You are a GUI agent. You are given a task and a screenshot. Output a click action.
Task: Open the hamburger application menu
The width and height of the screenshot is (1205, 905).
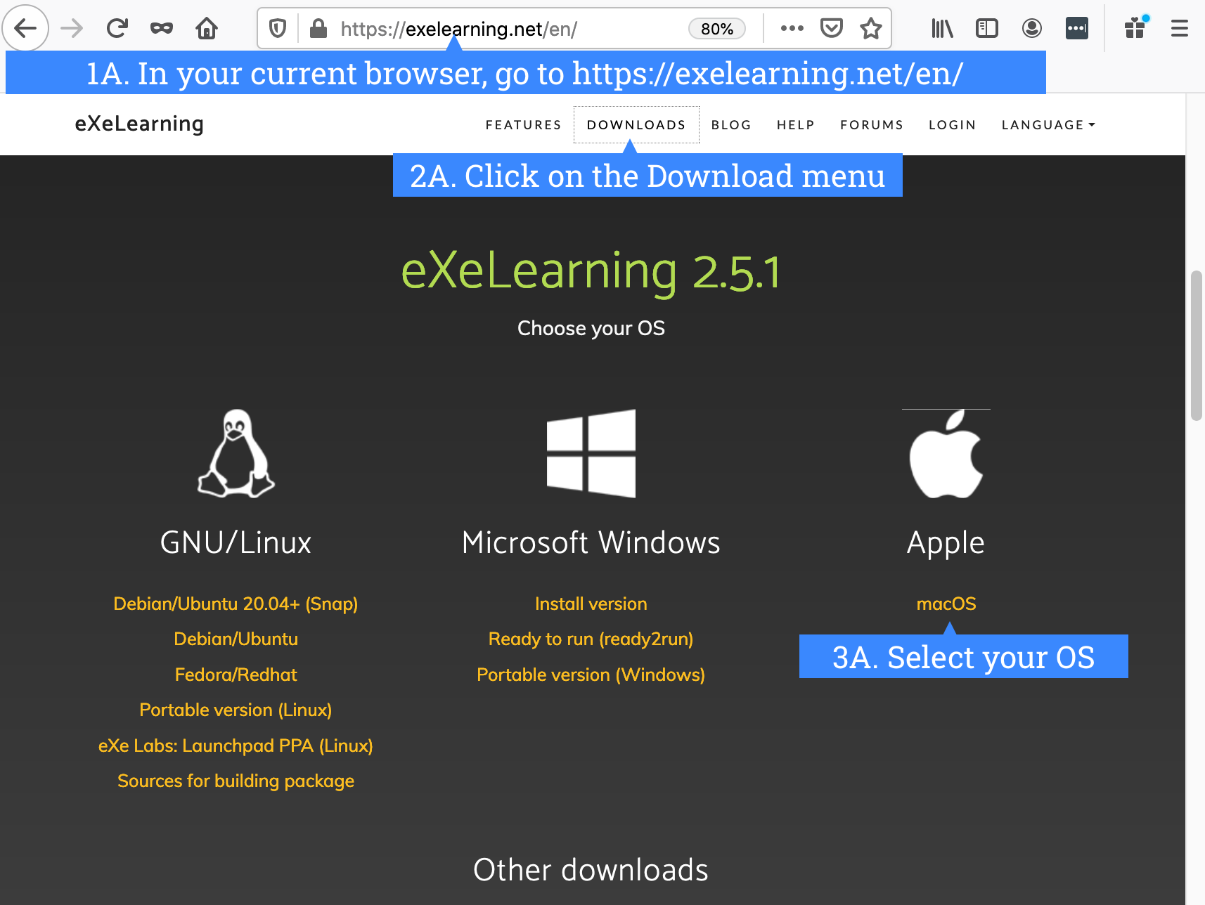(x=1180, y=28)
